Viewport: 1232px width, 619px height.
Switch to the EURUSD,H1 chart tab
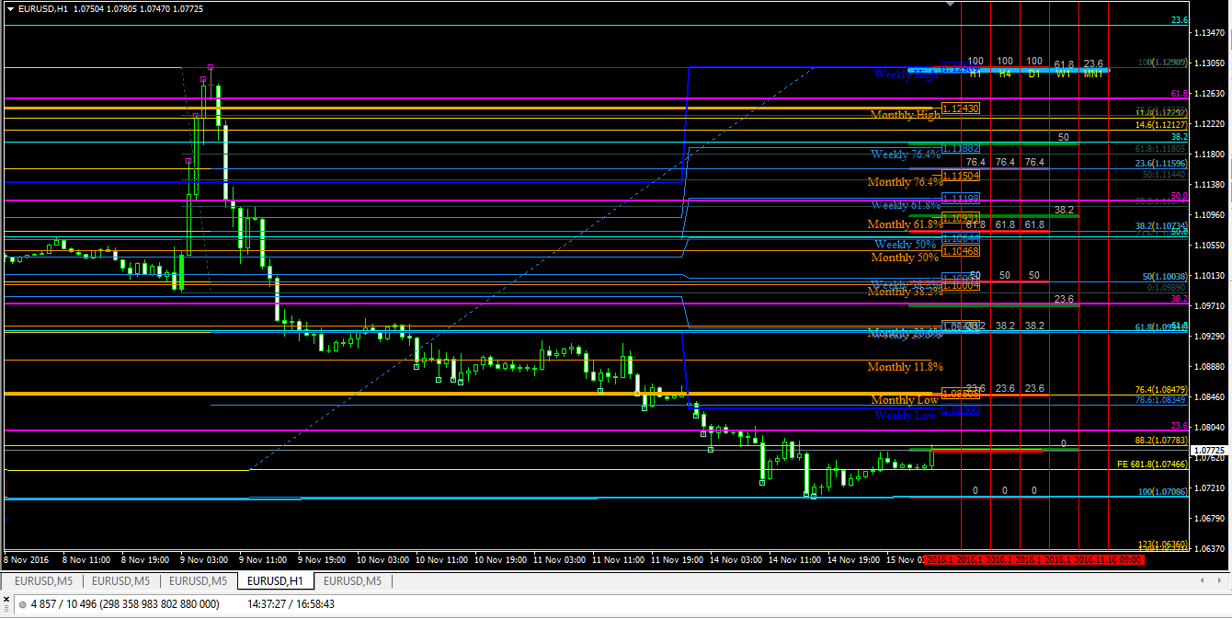click(276, 581)
